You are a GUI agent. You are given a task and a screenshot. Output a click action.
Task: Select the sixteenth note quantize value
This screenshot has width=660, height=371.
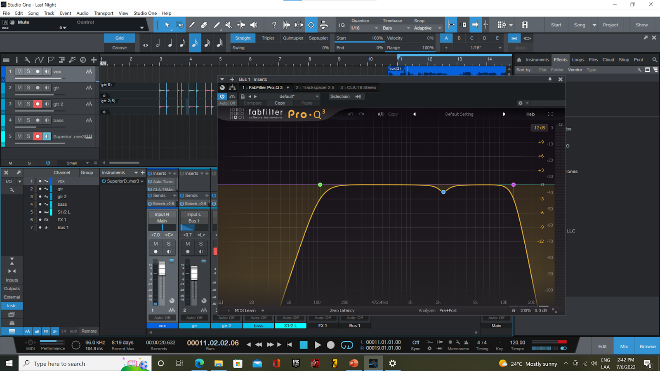coord(195,43)
